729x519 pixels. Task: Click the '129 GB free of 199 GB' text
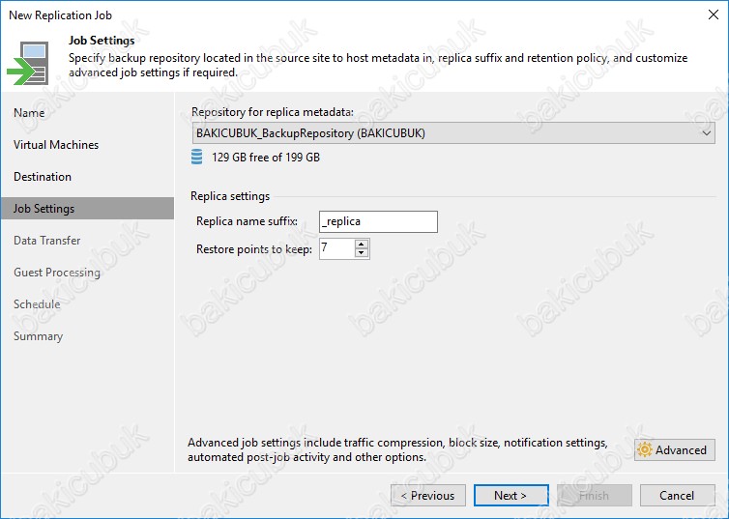click(266, 158)
